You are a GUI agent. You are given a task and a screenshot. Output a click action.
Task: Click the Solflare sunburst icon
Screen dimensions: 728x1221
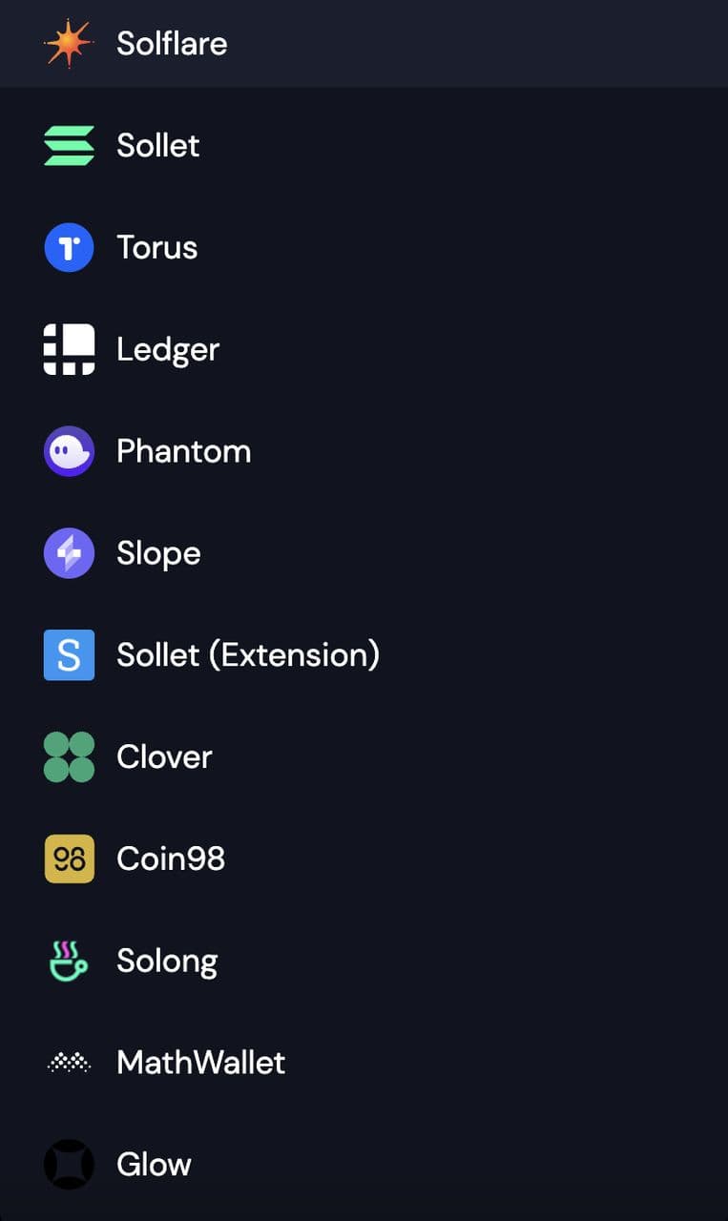69,44
